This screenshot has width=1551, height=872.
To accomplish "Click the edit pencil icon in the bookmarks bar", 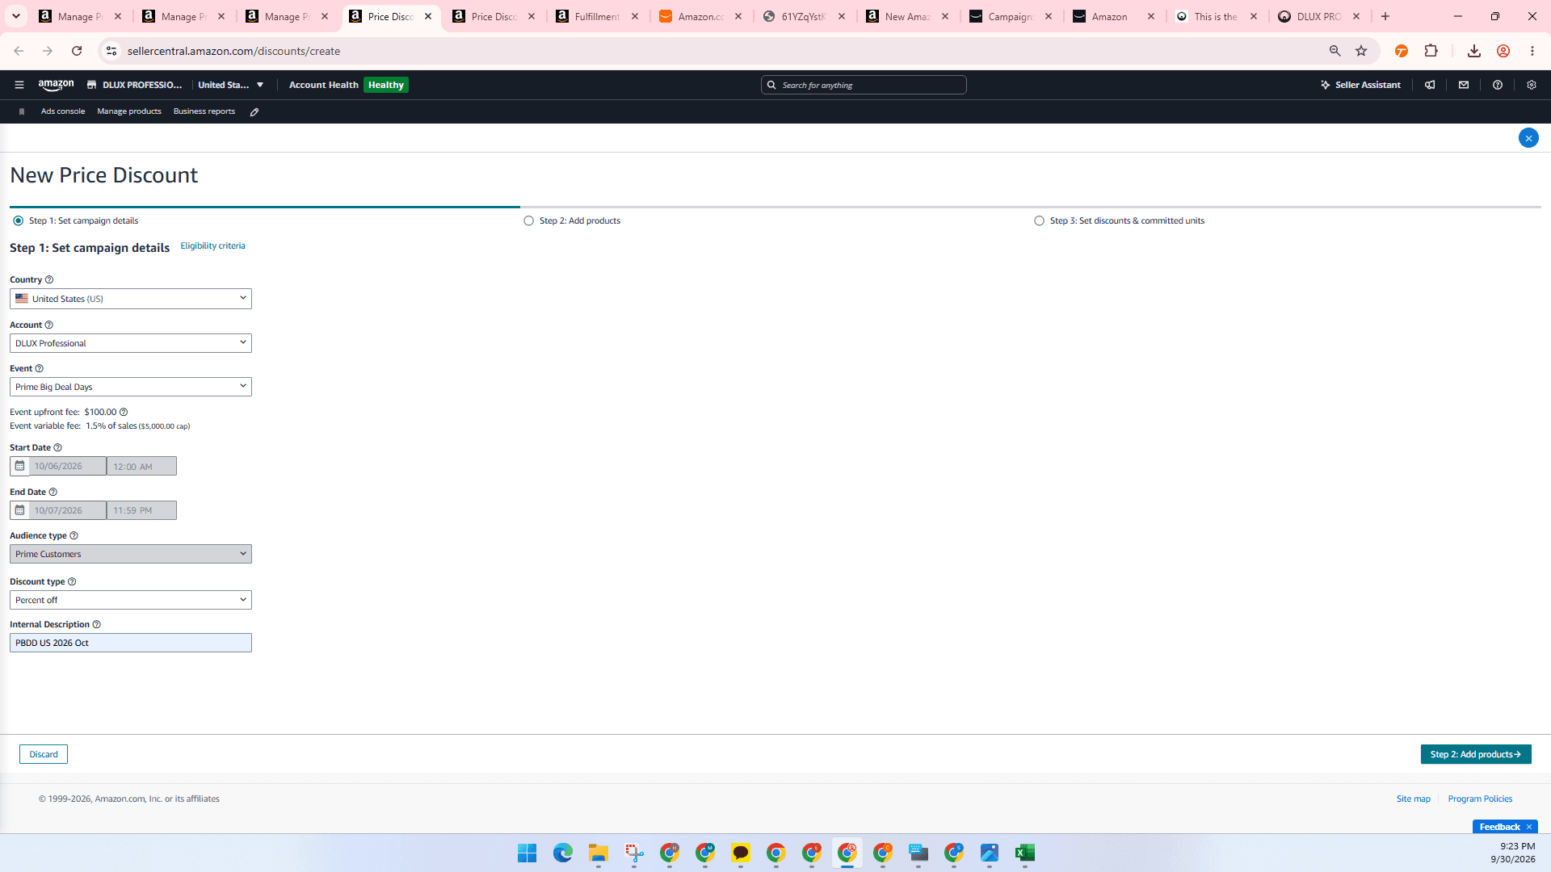I will coord(254,112).
